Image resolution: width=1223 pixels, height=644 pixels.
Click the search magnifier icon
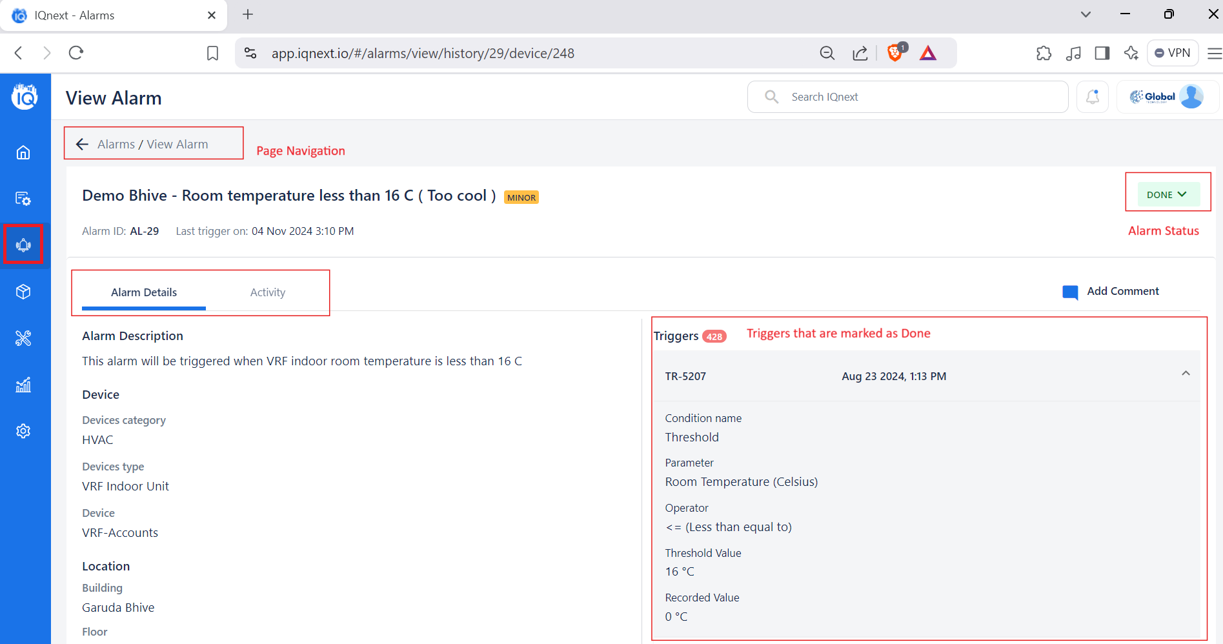771,97
